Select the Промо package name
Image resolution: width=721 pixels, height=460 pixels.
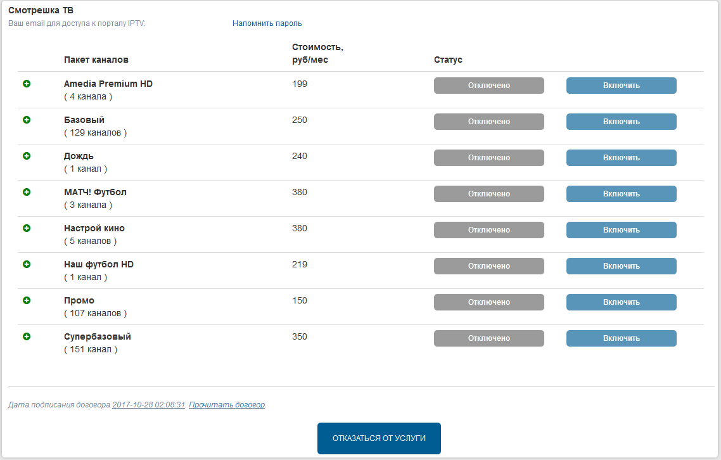tap(79, 301)
